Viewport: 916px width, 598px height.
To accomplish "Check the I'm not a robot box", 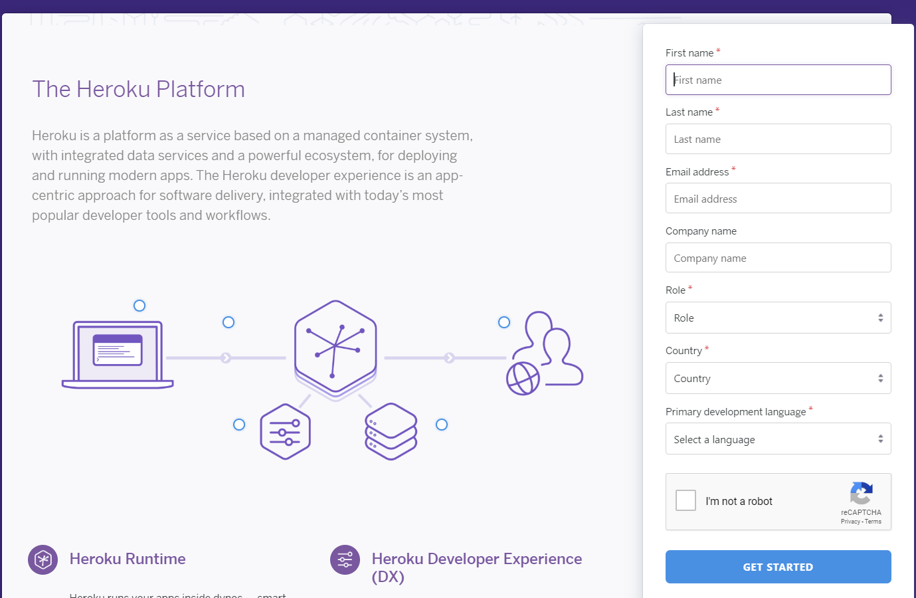I will [686, 500].
